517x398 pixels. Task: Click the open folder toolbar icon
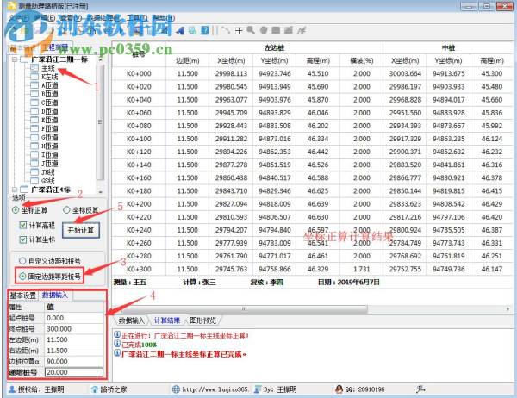click(25, 31)
